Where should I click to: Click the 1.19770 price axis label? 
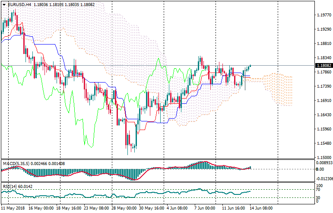(323, 15)
